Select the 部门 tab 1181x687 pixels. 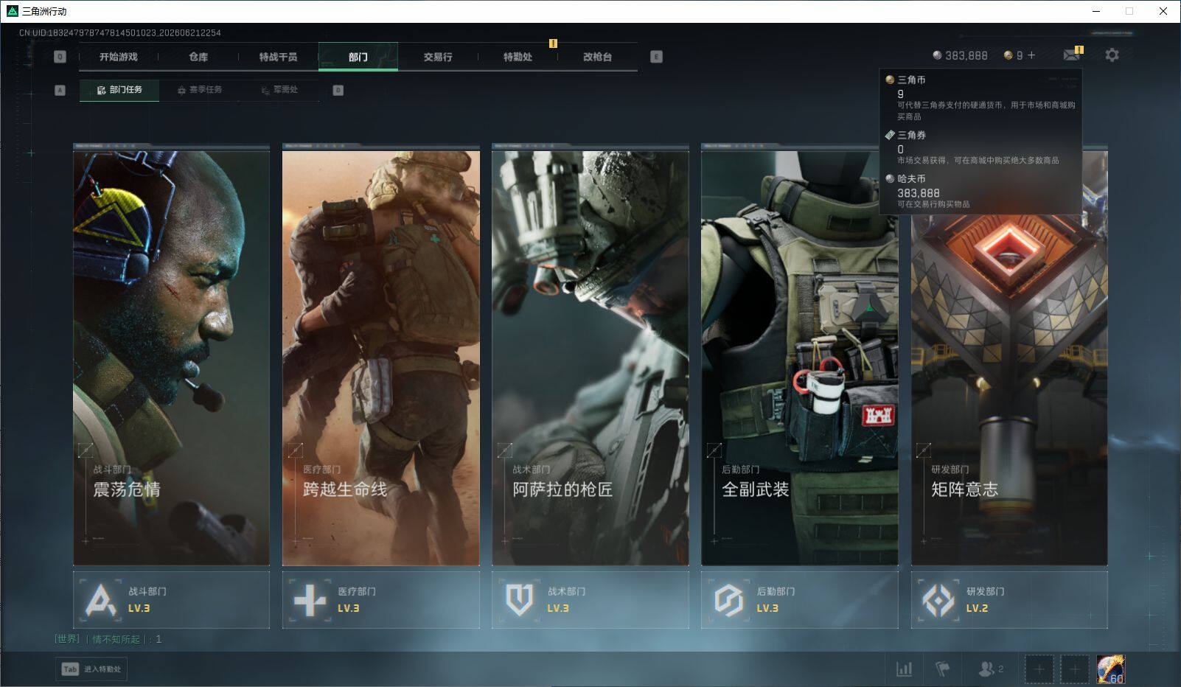[358, 57]
